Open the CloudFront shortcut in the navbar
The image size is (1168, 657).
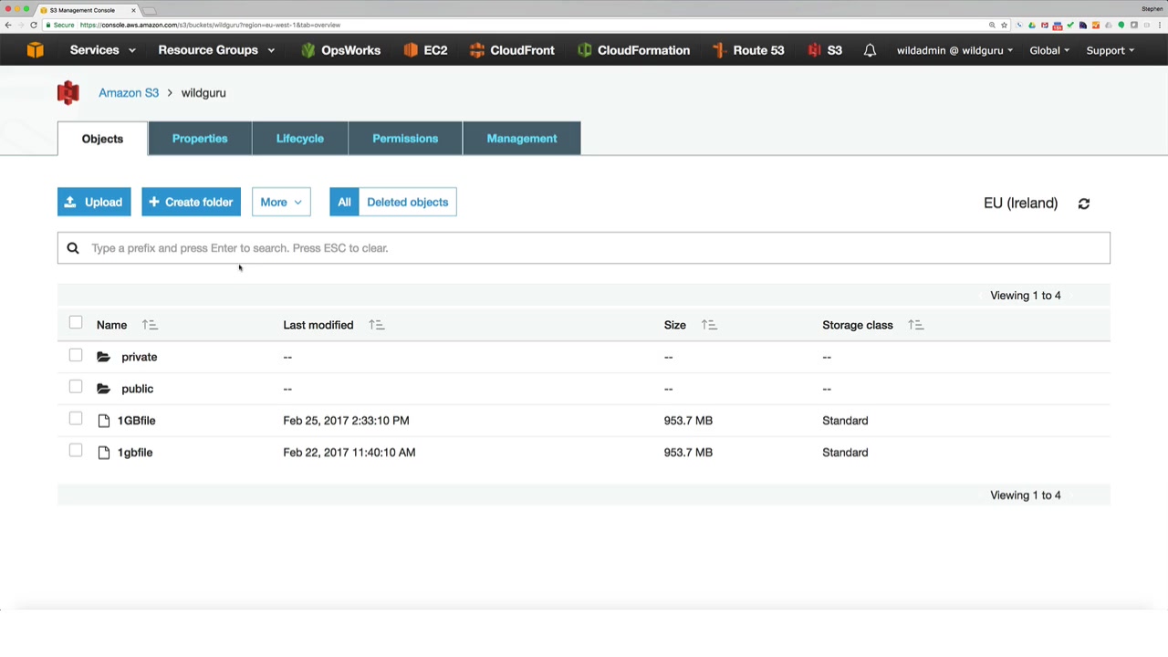(512, 50)
